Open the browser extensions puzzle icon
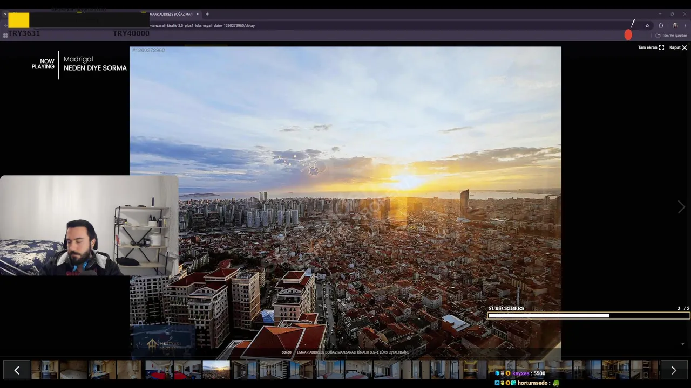This screenshot has width=691, height=388. 661,25
